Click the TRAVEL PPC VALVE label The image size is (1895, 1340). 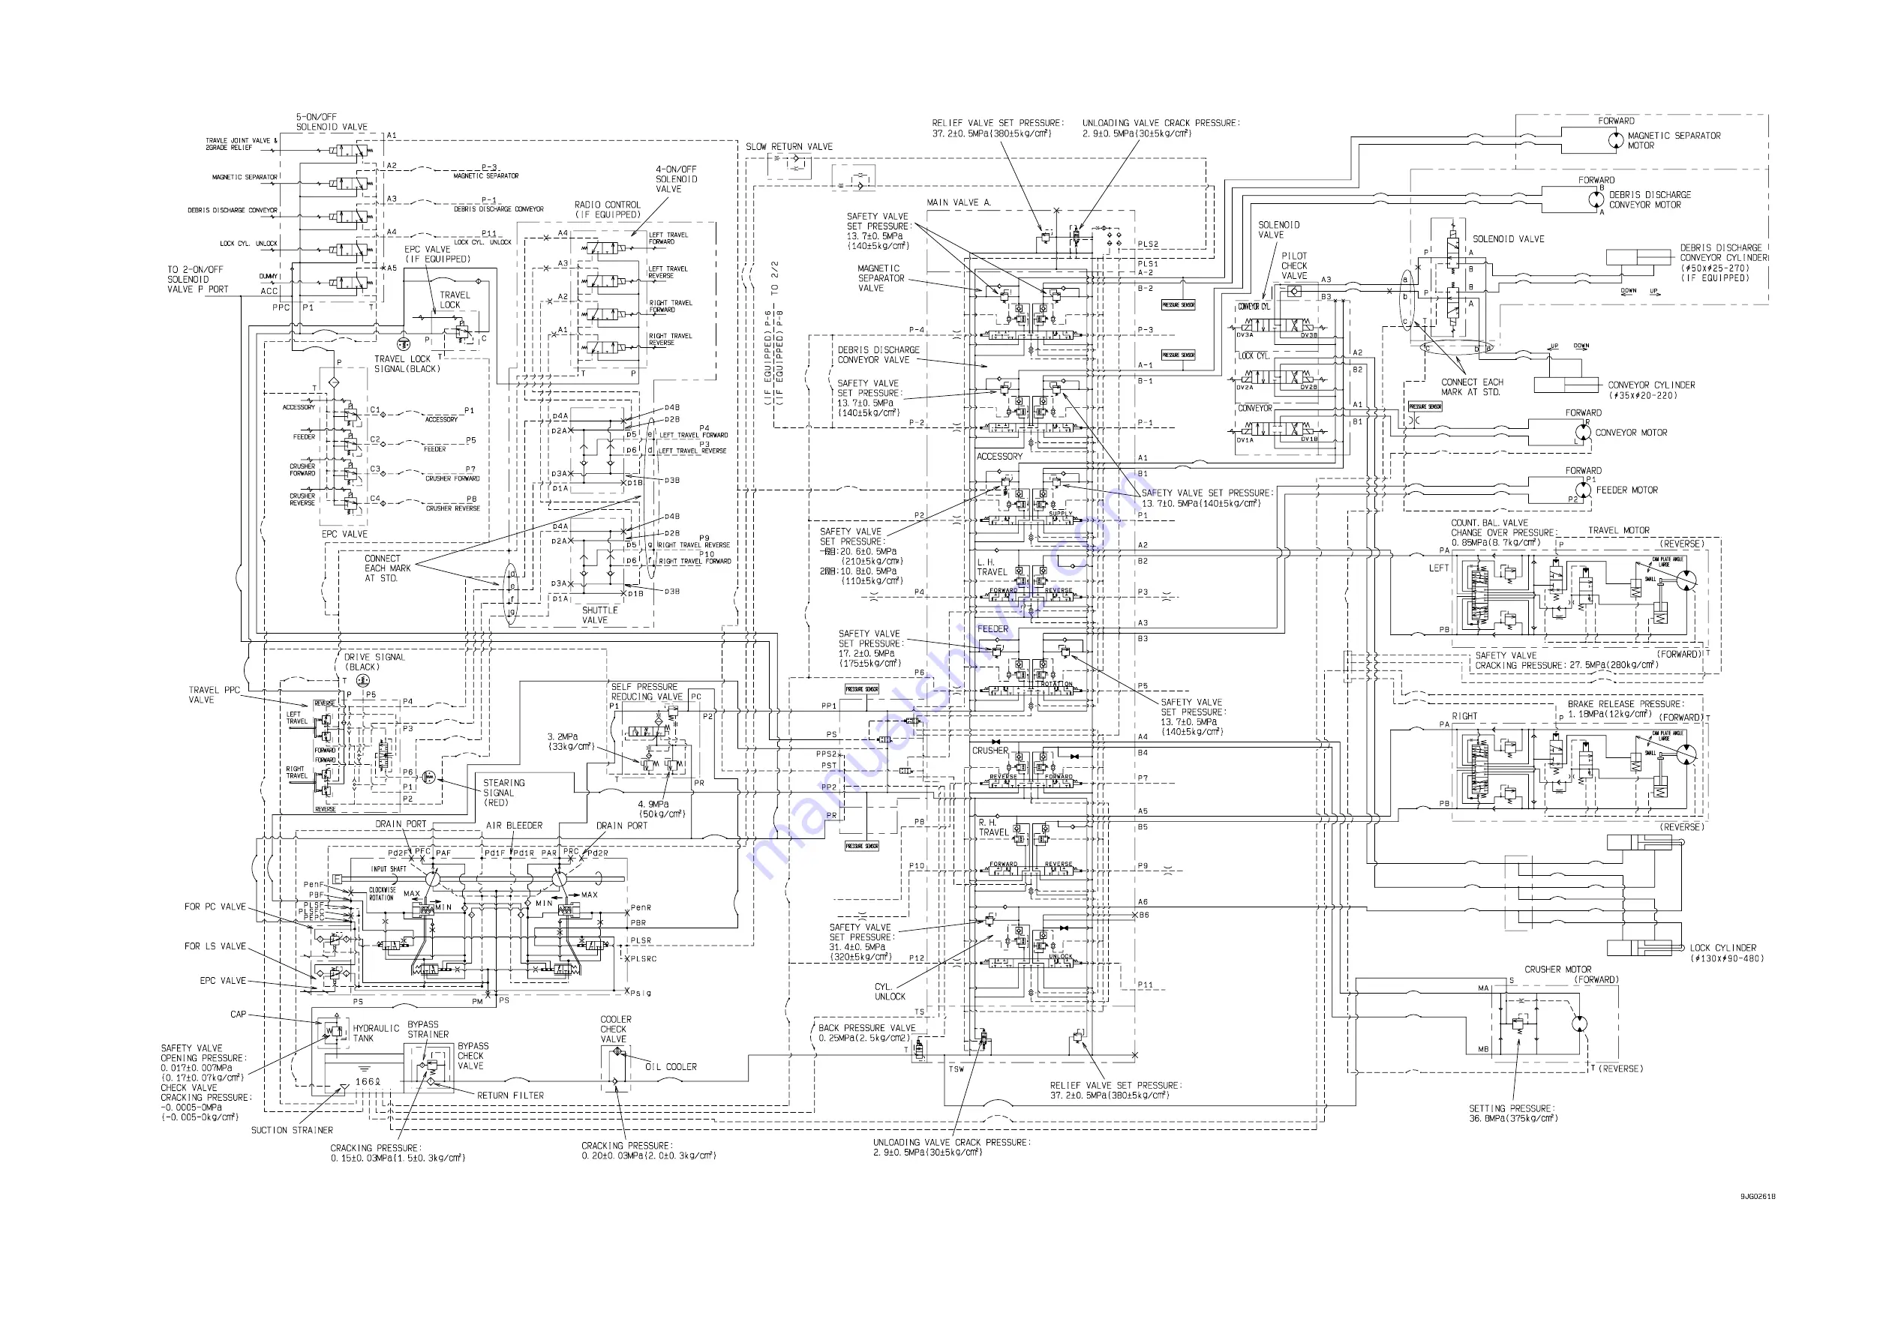click(214, 695)
